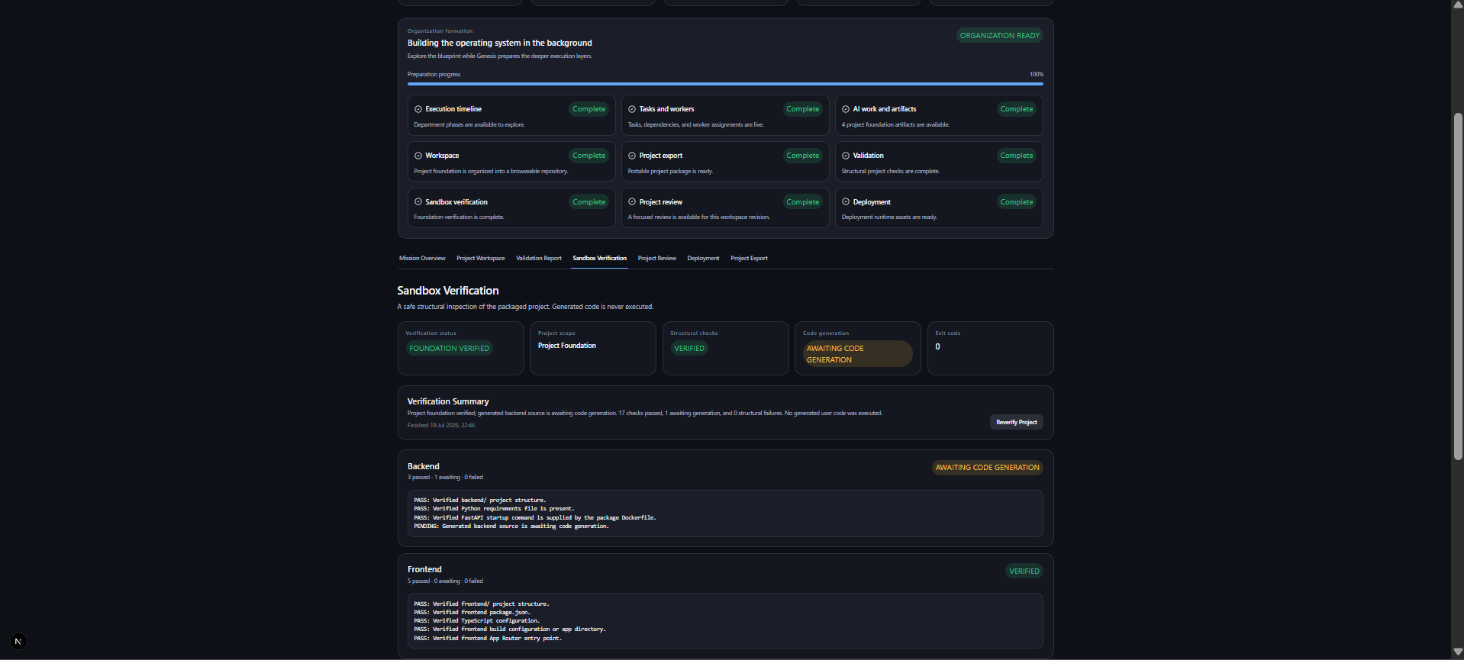
Task: Click the check icon beside Tasks and workers
Action: tap(632, 109)
